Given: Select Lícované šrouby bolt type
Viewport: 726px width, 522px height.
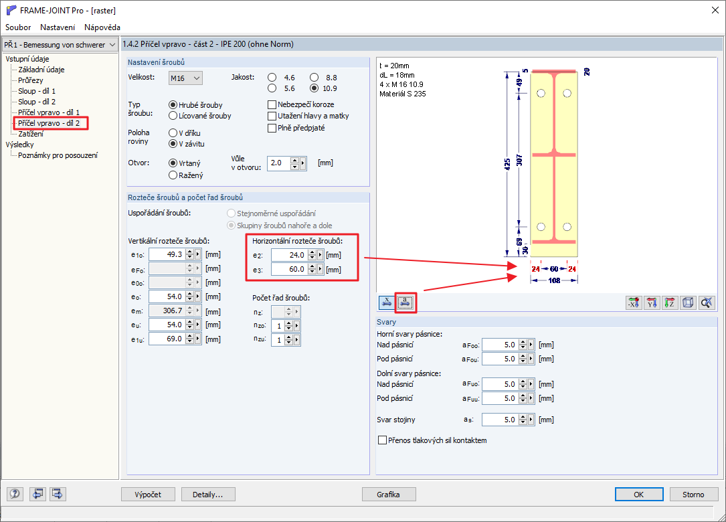Looking at the screenshot, I should click(173, 116).
